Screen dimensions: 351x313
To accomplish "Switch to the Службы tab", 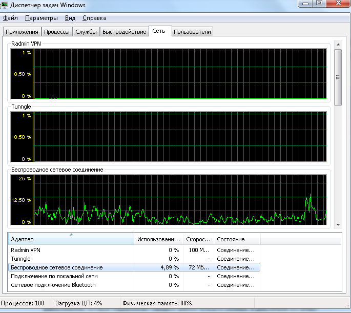I will coord(86,32).
